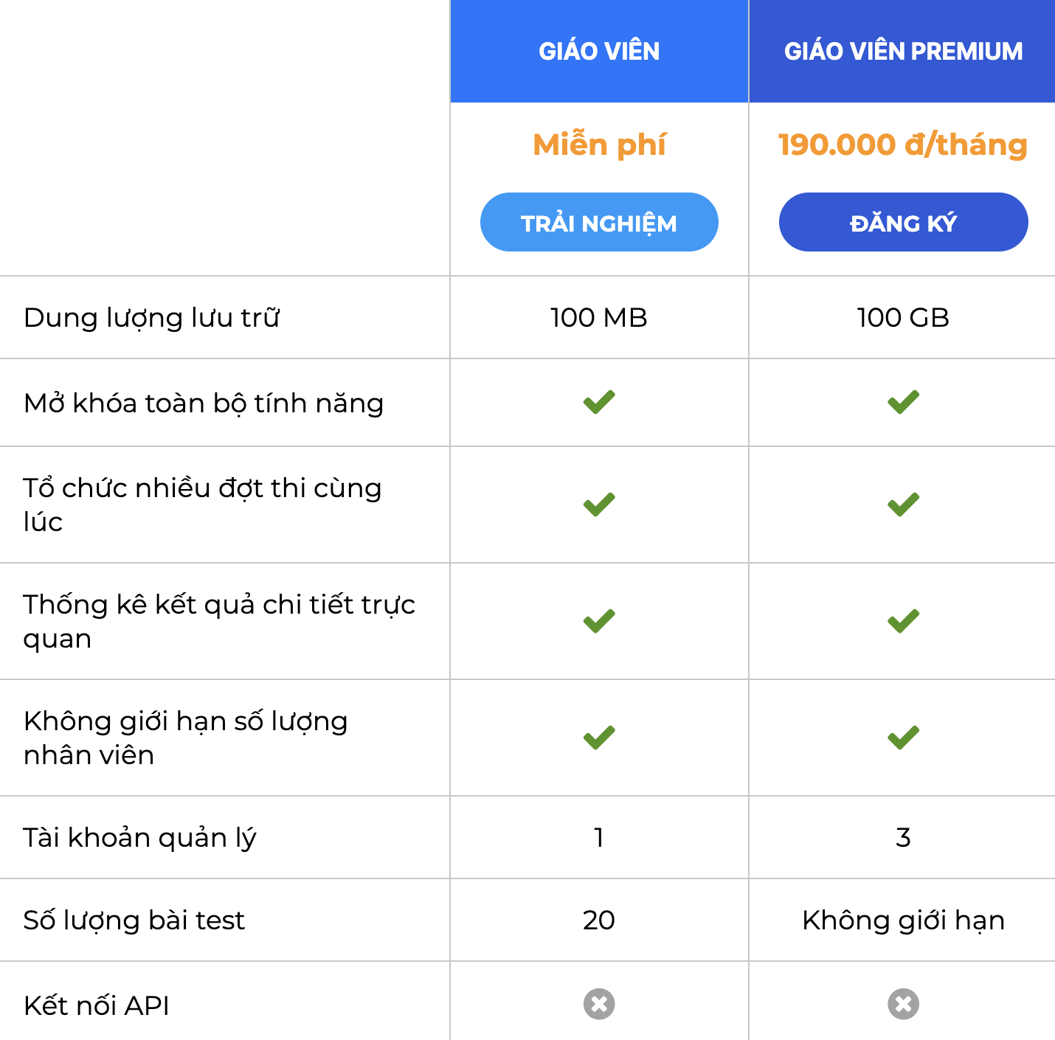Click Giáo viên checkmark for Tổ chức nhiều đợt thi
1055x1040 pixels.
[599, 505]
